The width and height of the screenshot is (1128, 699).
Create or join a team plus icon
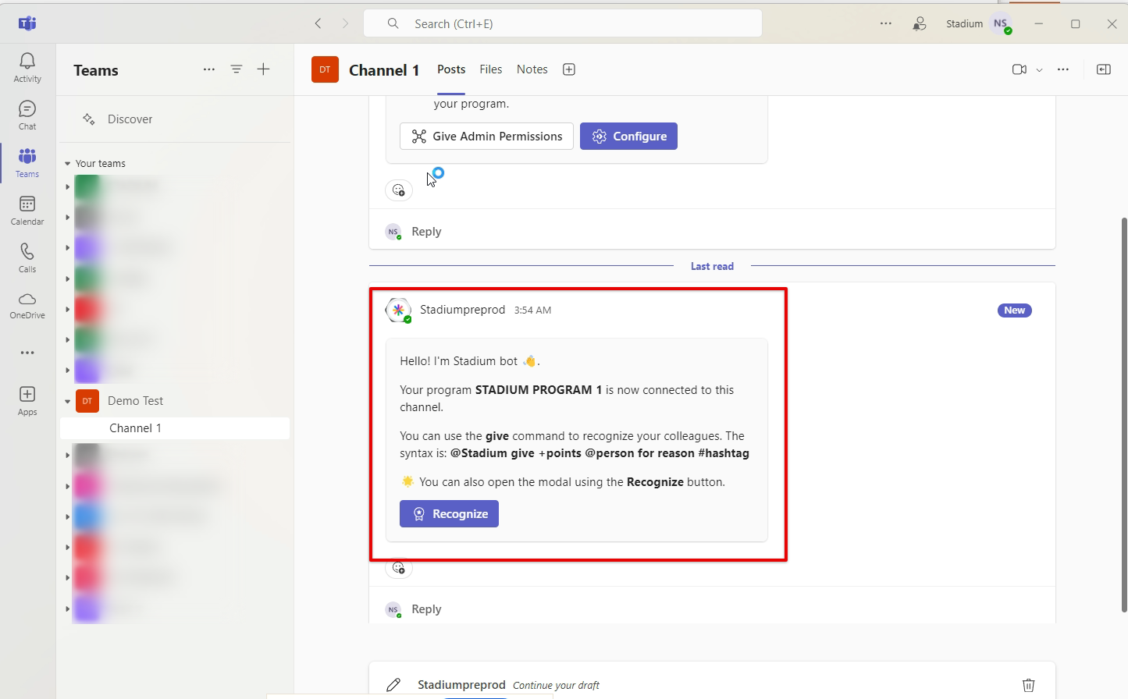click(264, 69)
